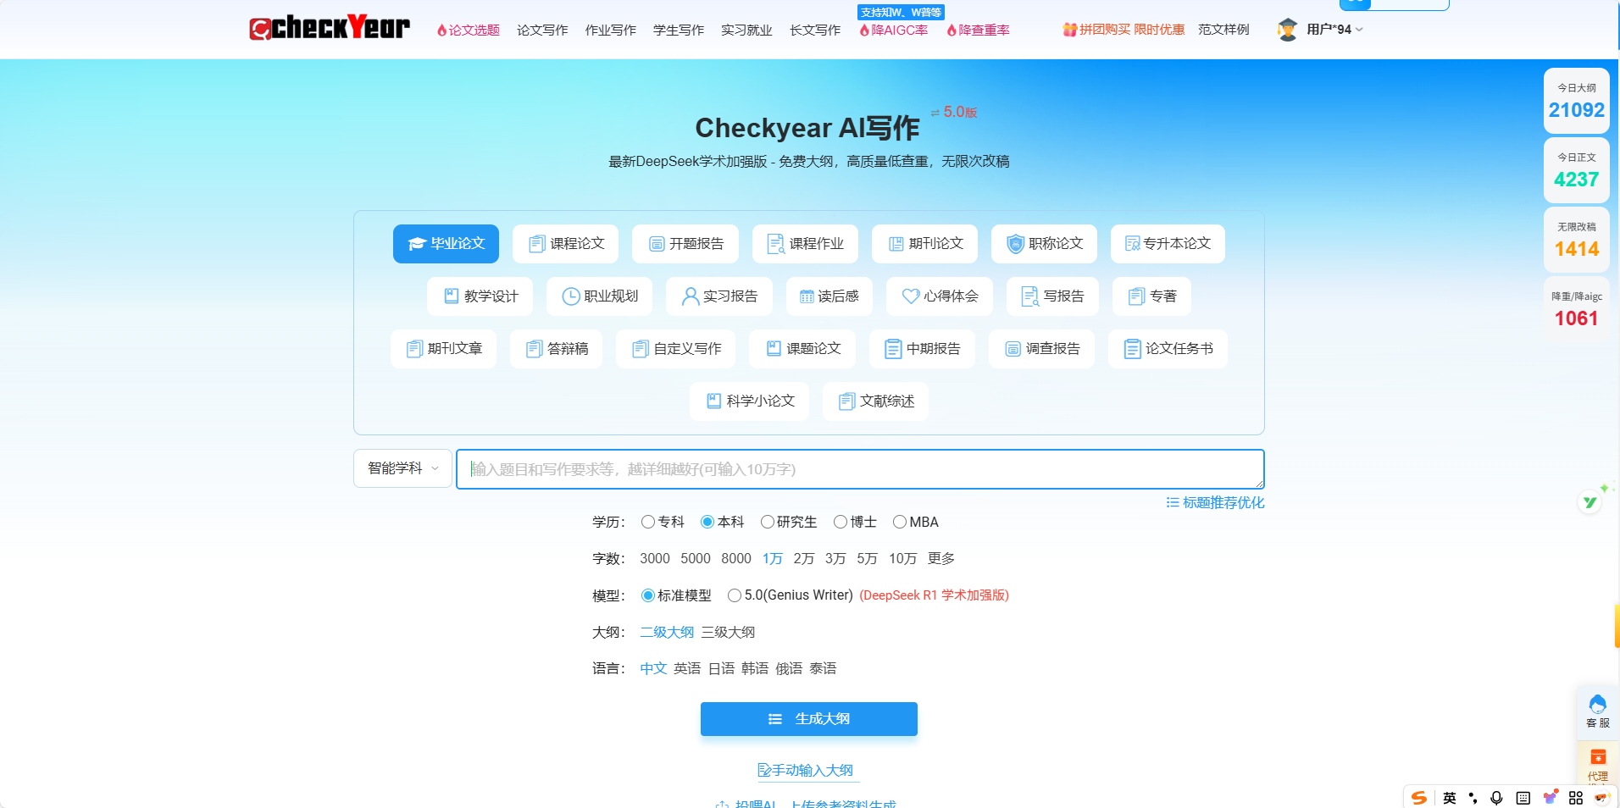
Task: Open 作业写作 menu
Action: (610, 30)
